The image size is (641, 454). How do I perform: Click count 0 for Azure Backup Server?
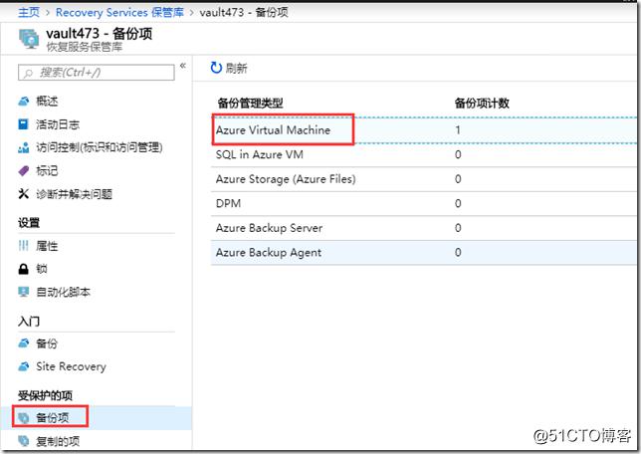pos(458,228)
